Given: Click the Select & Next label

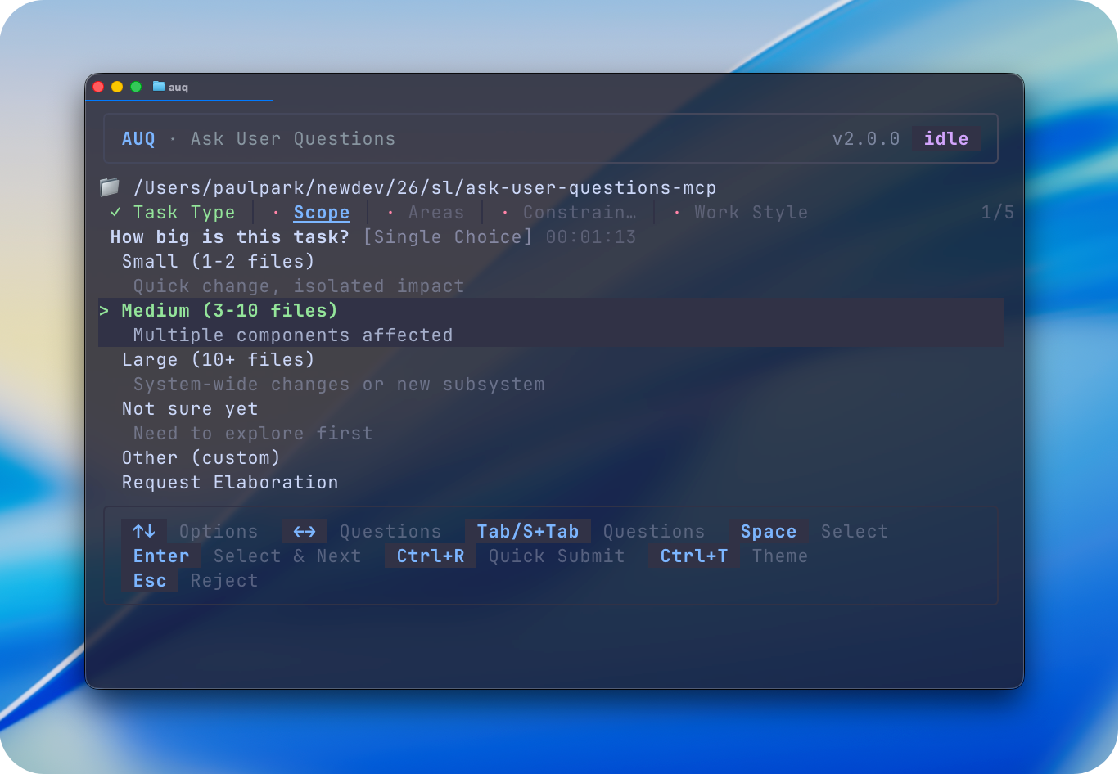Looking at the screenshot, I should pos(287,556).
